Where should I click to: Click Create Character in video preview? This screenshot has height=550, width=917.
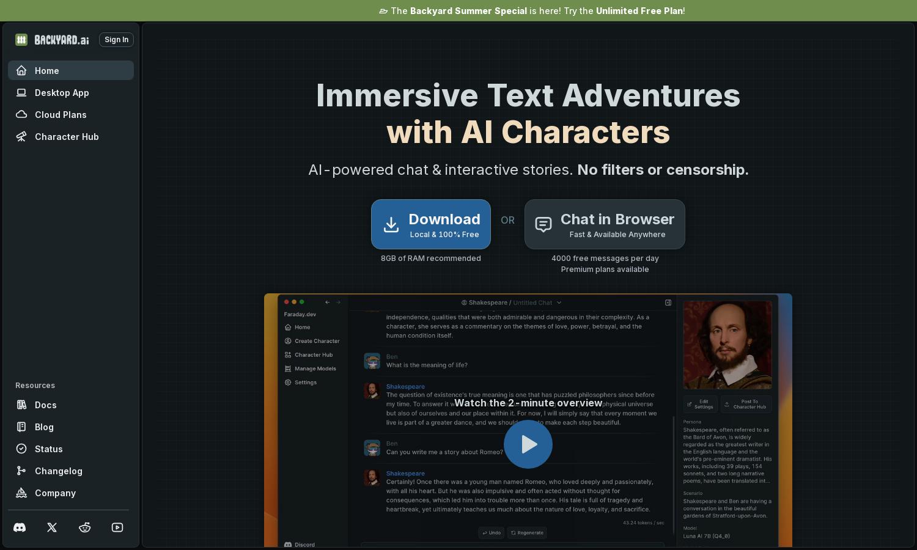click(312, 341)
